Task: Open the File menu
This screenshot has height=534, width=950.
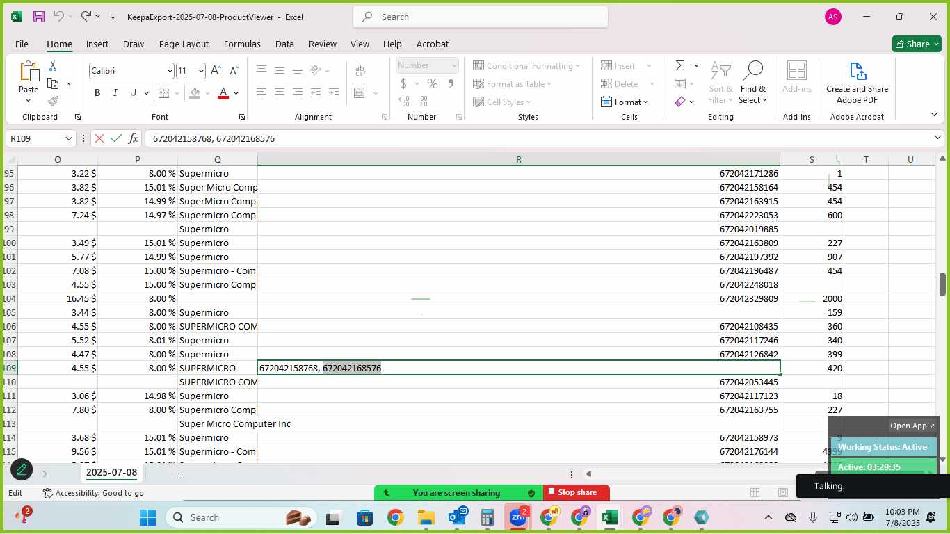Action: (22, 44)
